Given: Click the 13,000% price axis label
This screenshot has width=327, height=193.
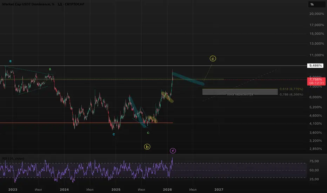Looking at the screenshot, I should click(316, 44).
